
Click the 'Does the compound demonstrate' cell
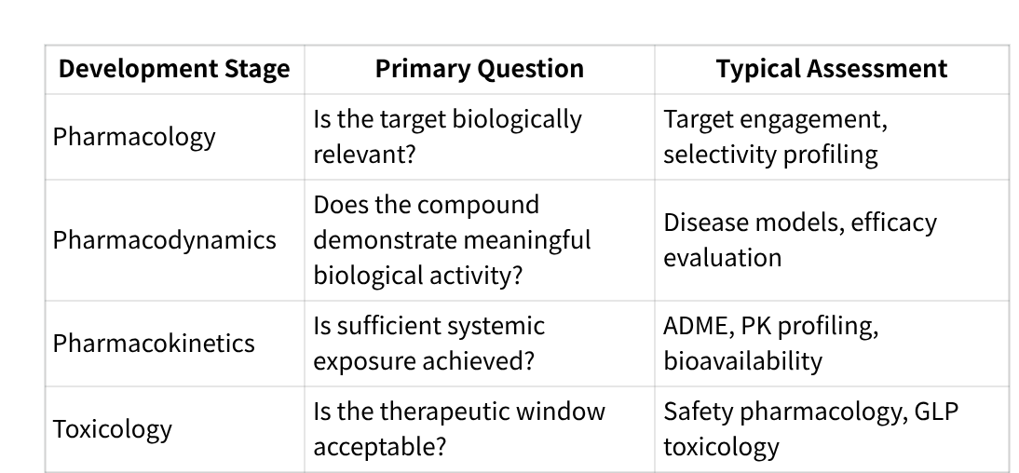(x=480, y=239)
